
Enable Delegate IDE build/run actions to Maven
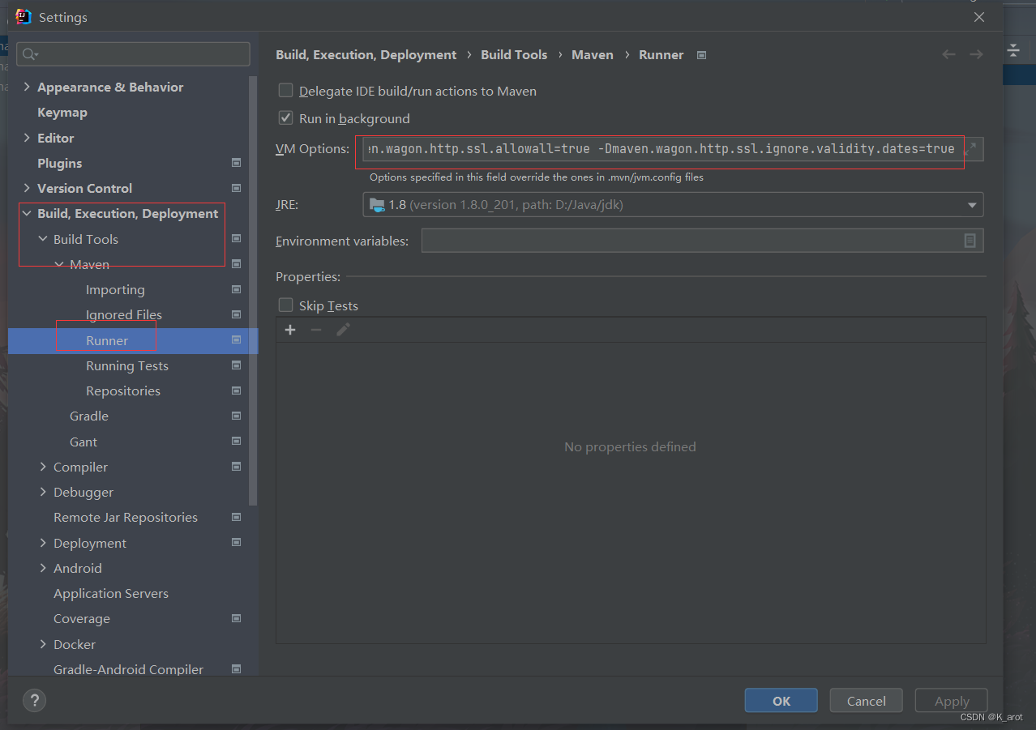(285, 91)
